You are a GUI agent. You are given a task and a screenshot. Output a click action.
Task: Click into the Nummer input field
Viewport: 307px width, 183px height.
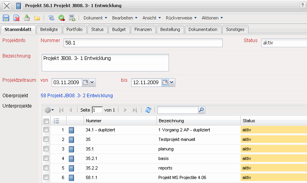pos(142,43)
